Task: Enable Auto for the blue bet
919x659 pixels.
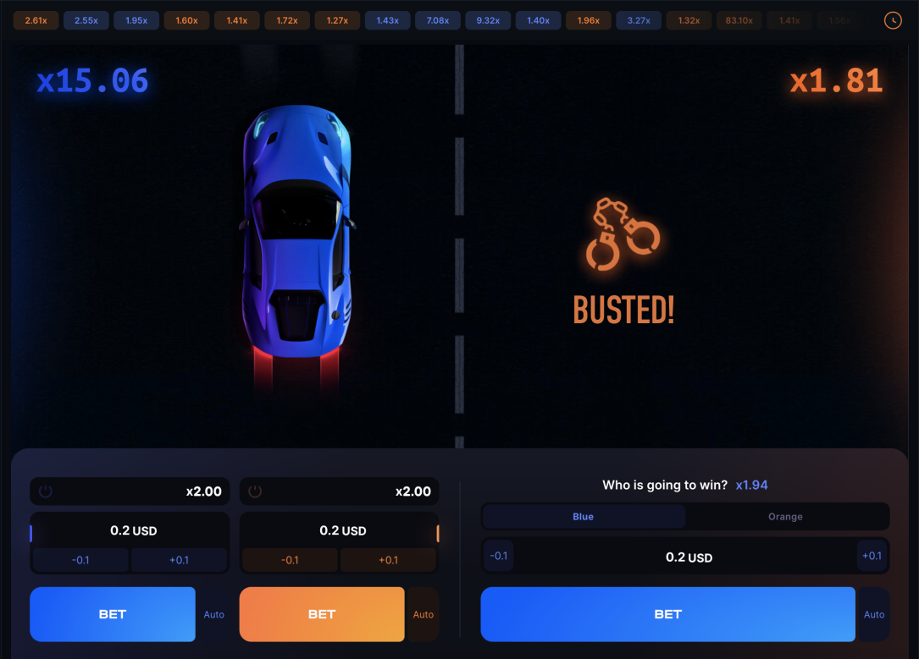Action: tap(214, 614)
